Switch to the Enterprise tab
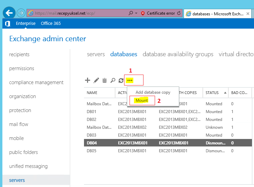254x187 pixels. (26, 24)
